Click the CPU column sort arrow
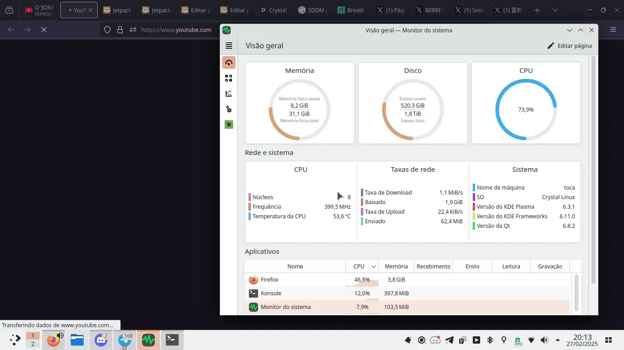Image resolution: width=624 pixels, height=350 pixels. pyautogui.click(x=373, y=267)
